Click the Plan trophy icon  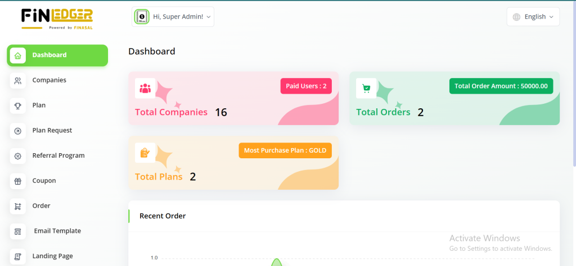[18, 106]
